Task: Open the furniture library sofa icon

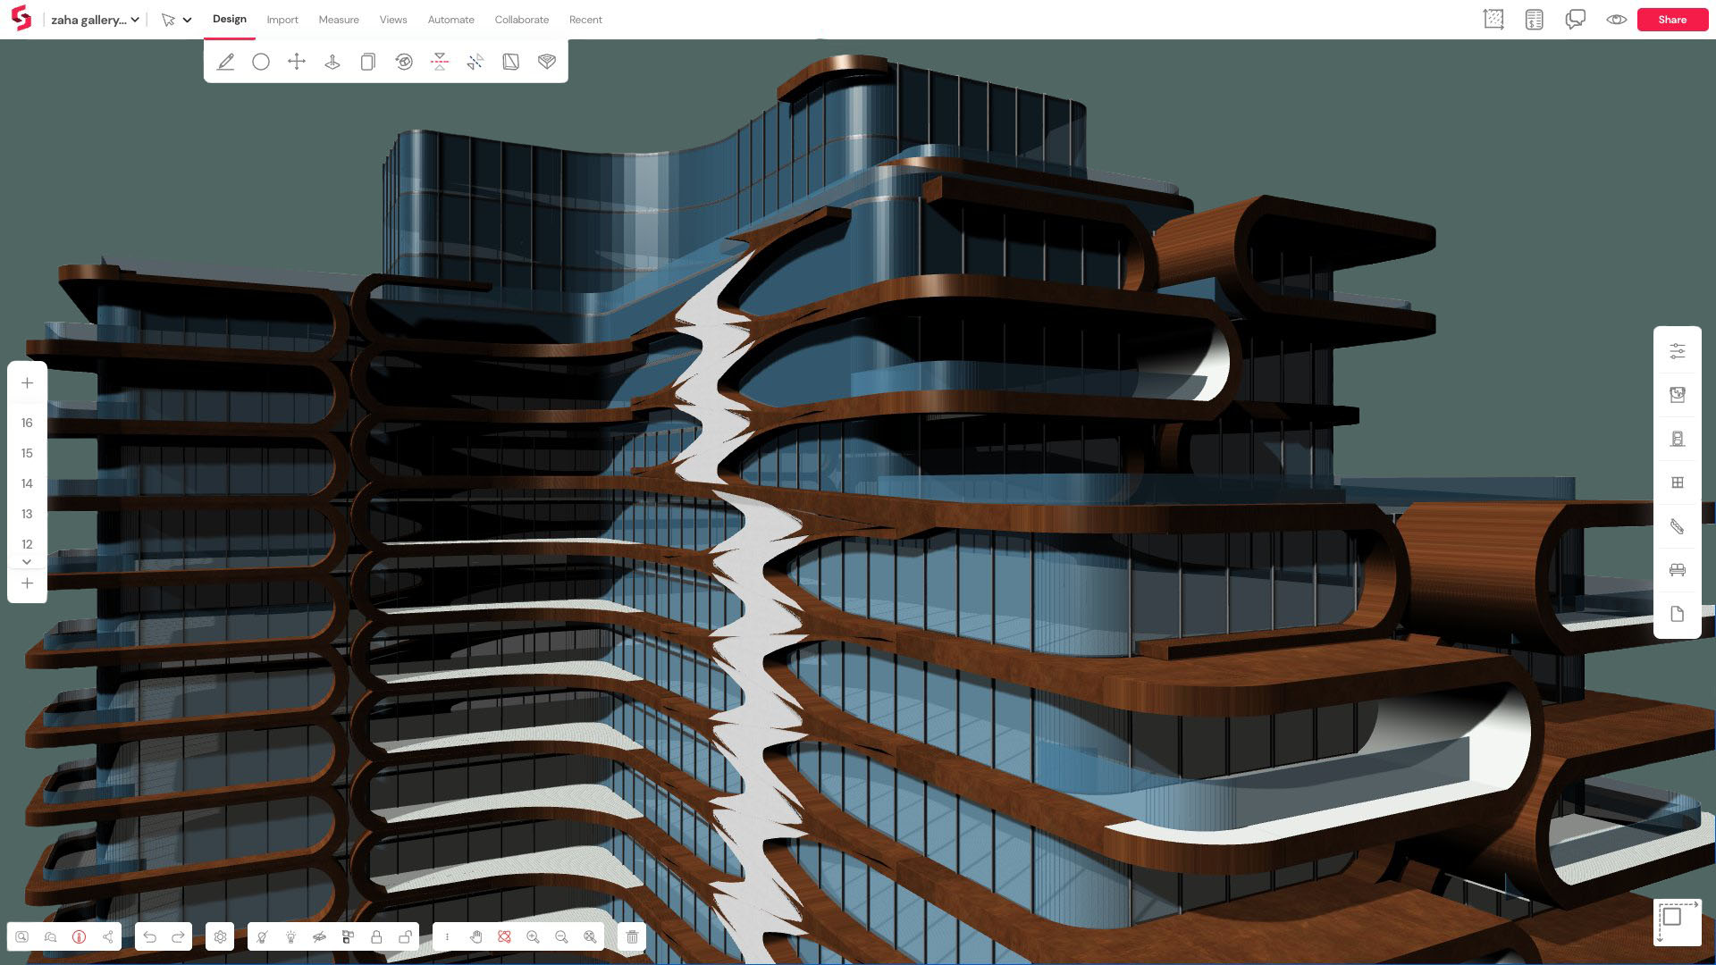Action: pos(1678,570)
